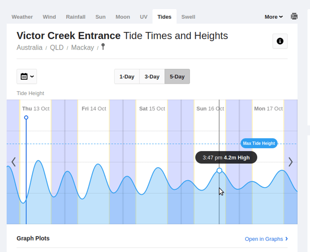Image resolution: width=310 pixels, height=252 pixels.
Task: Switch to 3-Day view
Action: [x=152, y=77]
